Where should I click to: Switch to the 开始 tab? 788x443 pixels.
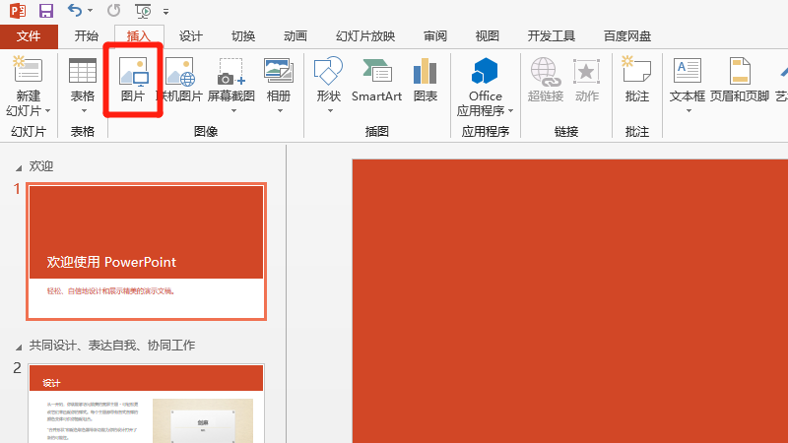(x=87, y=36)
